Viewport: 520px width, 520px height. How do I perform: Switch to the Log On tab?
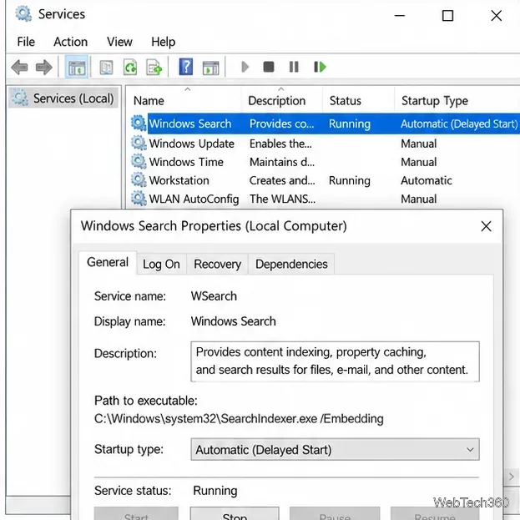(161, 265)
